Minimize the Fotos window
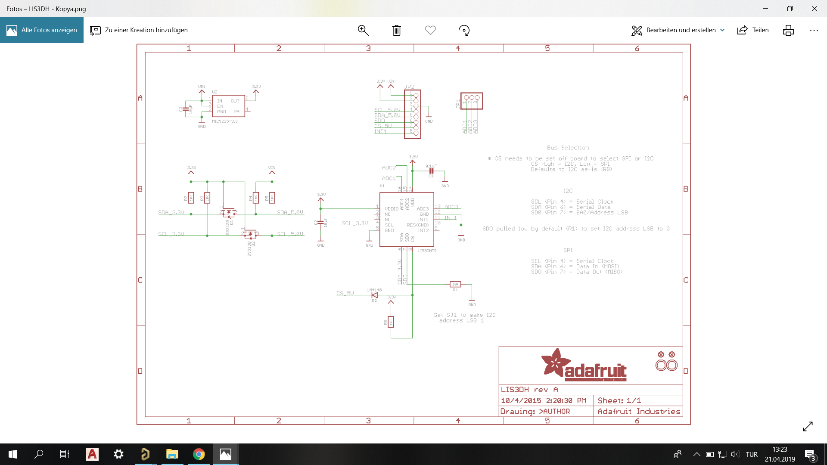This screenshot has height=465, width=827. tap(765, 9)
